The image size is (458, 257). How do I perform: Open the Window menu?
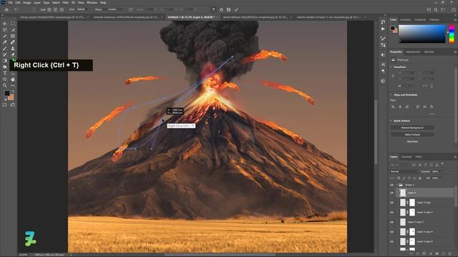point(92,3)
